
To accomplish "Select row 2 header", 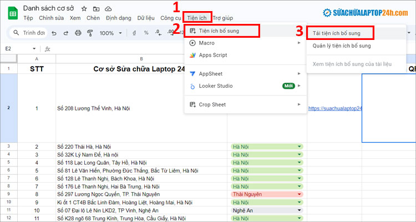I will point(9,108).
